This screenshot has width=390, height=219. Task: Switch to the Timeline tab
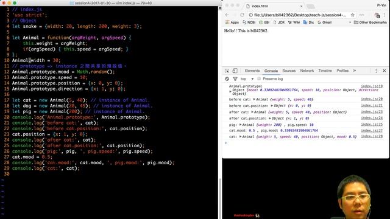pos(325,71)
